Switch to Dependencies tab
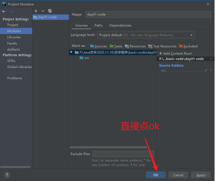Screen dimensions: 215x181 click(120, 25)
